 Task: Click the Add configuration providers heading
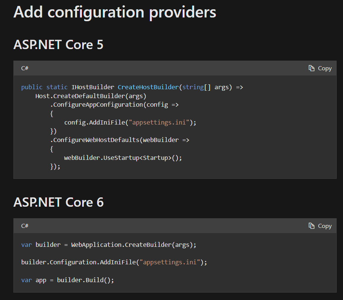coord(114,12)
